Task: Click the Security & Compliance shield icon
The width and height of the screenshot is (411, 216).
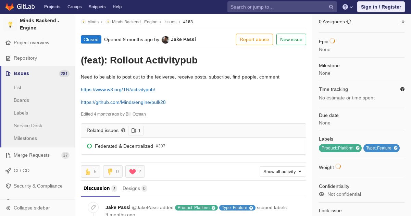Action: (8, 186)
